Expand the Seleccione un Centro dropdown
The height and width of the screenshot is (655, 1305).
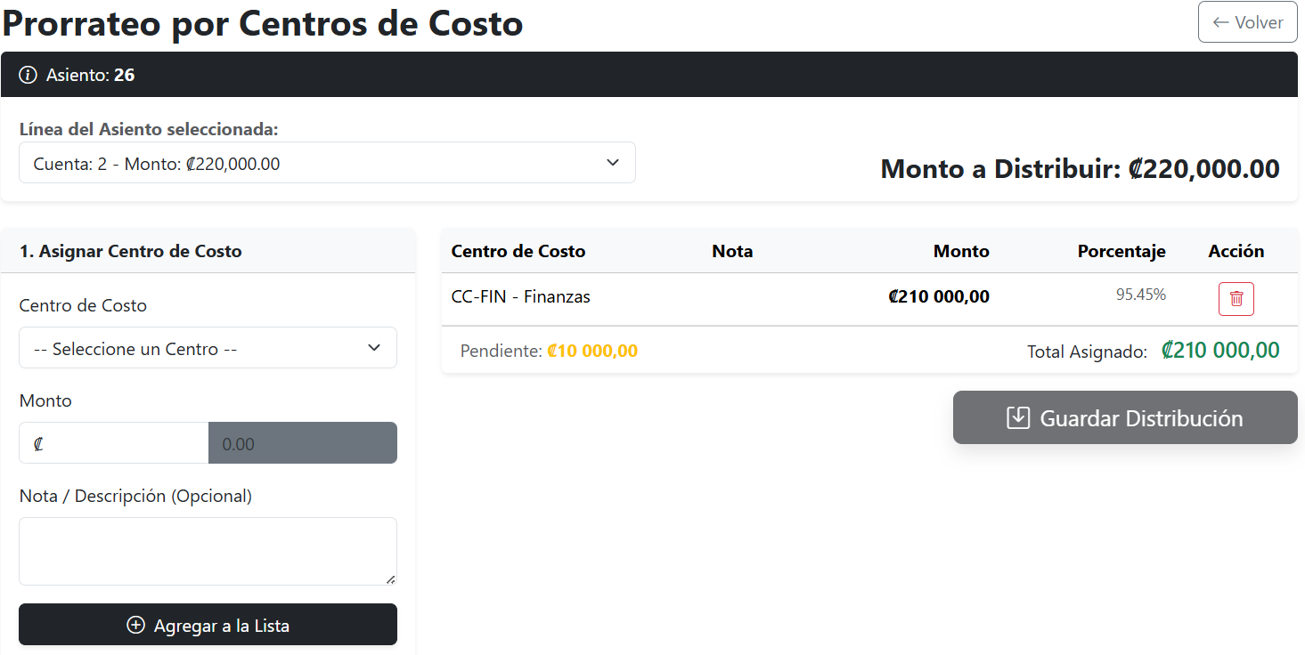208,347
